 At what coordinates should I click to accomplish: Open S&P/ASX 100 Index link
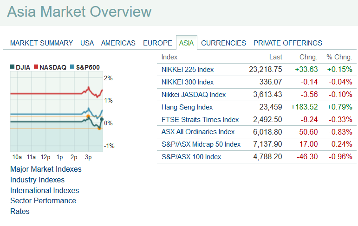pos(191,157)
